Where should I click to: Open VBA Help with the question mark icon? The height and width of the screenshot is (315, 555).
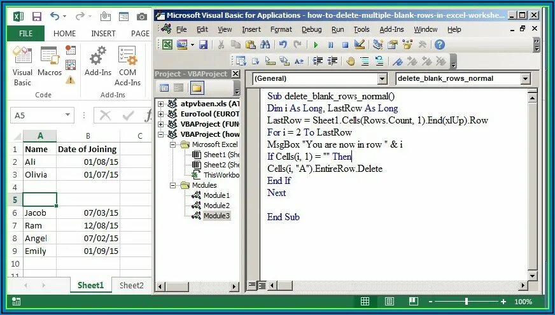(x=439, y=45)
